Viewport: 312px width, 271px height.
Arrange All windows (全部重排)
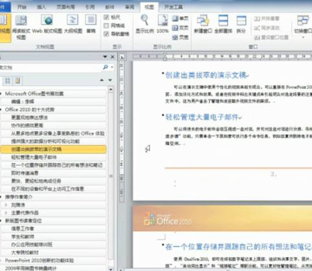(223, 24)
